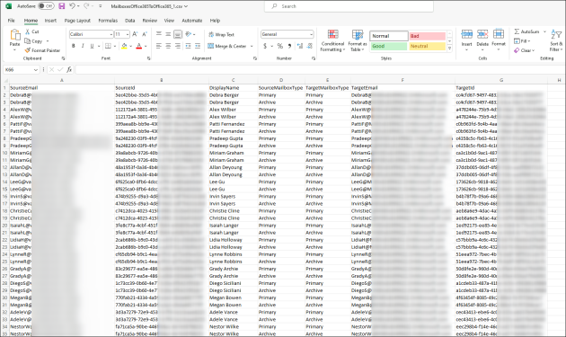This screenshot has height=337, width=566.
Task: Open the File menu
Action: click(x=12, y=21)
